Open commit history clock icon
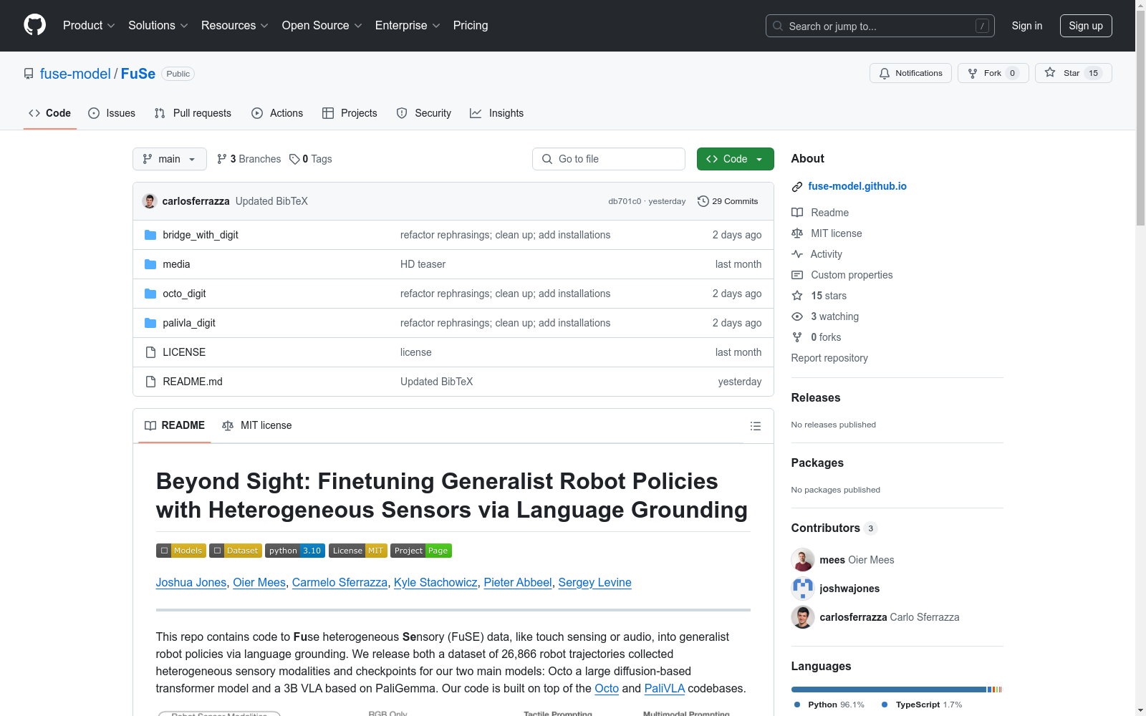1146x716 pixels. click(x=703, y=201)
